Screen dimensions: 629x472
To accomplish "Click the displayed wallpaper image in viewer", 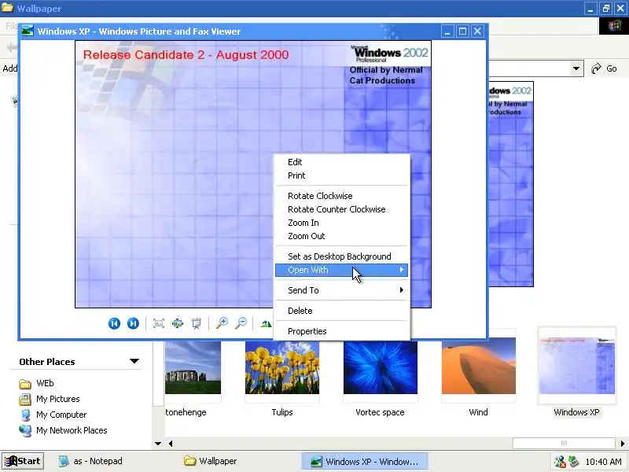I will pos(252,174).
